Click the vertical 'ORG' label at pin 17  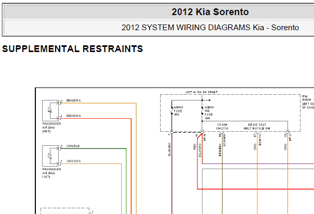(x=255, y=147)
